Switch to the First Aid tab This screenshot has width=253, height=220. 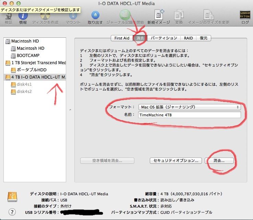point(122,38)
